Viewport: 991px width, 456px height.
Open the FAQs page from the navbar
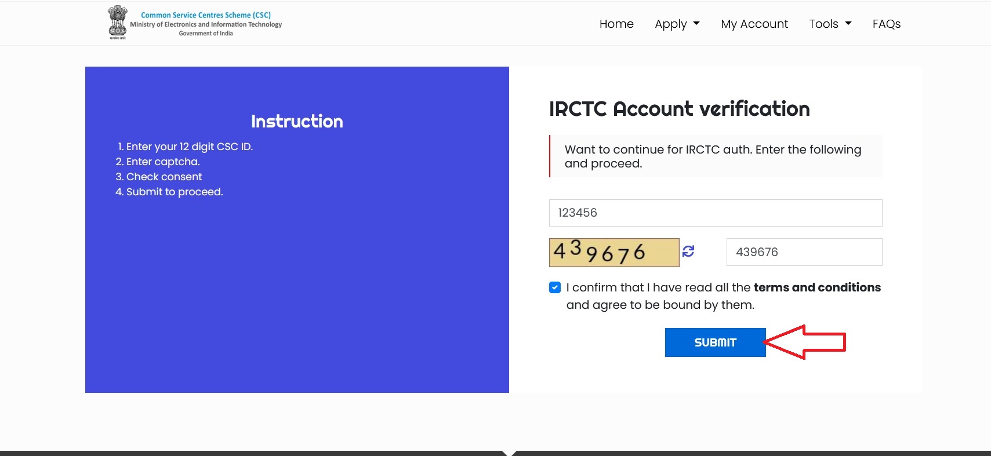[886, 24]
